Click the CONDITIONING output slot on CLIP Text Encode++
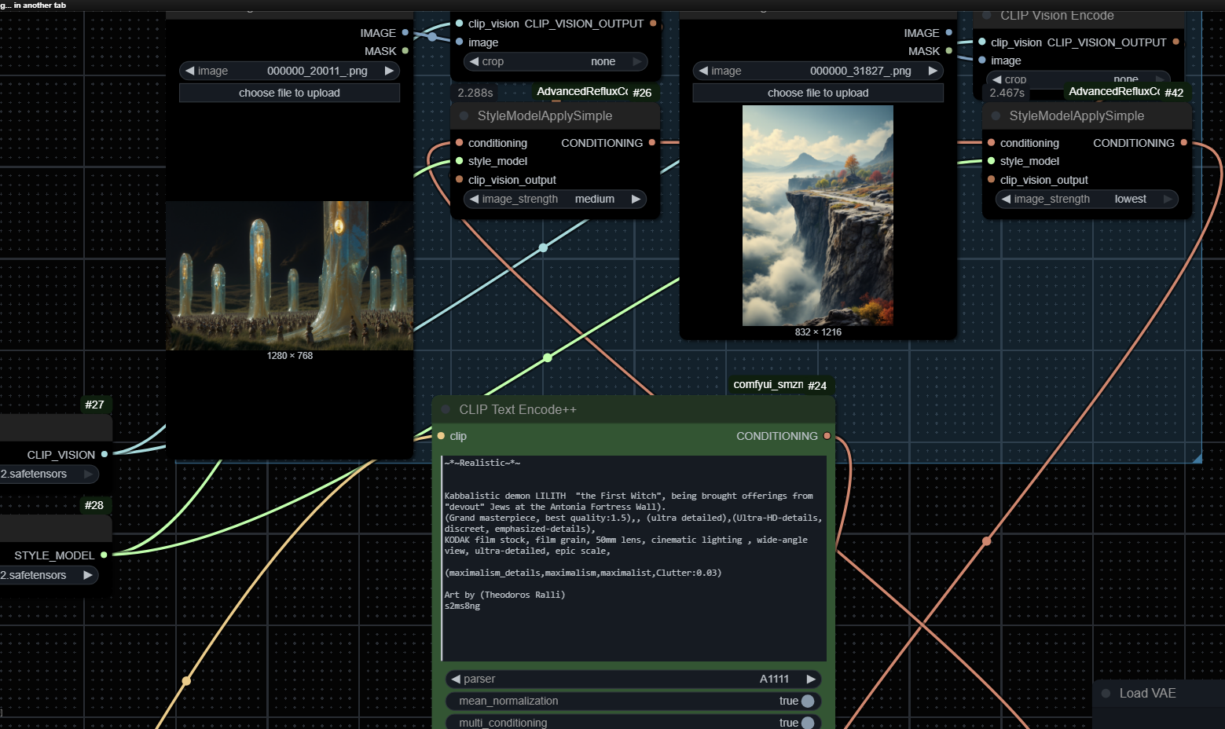The height and width of the screenshot is (729, 1225). 827,436
